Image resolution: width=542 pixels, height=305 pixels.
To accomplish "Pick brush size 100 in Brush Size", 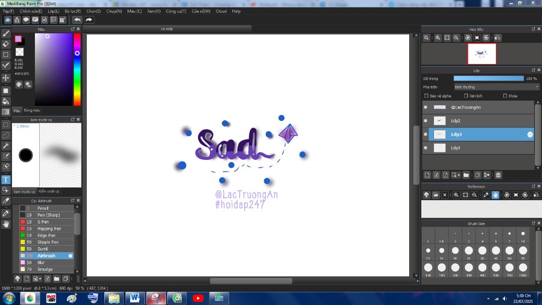I will point(428,267).
